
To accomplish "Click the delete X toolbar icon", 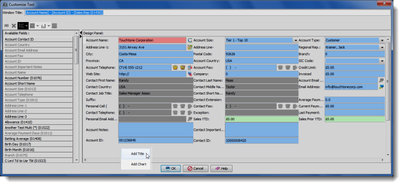I will pyautogui.click(x=13, y=26).
